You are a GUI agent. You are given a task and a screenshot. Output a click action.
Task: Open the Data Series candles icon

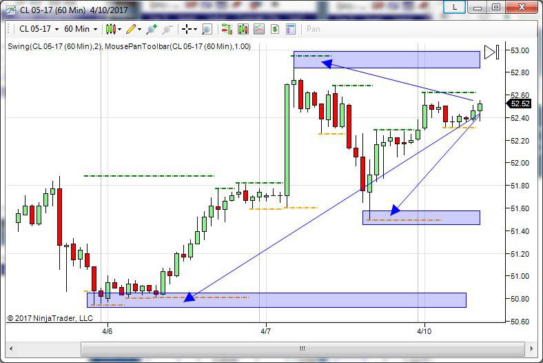[x=243, y=29]
